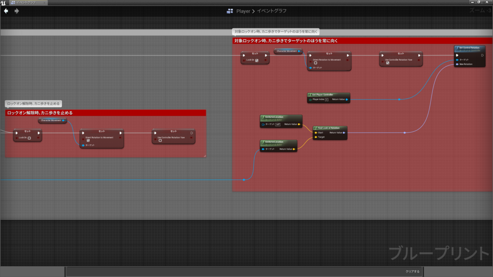Click Return Value pin on GetActorLocation with self
This screenshot has height=277, width=493.
click(x=299, y=125)
